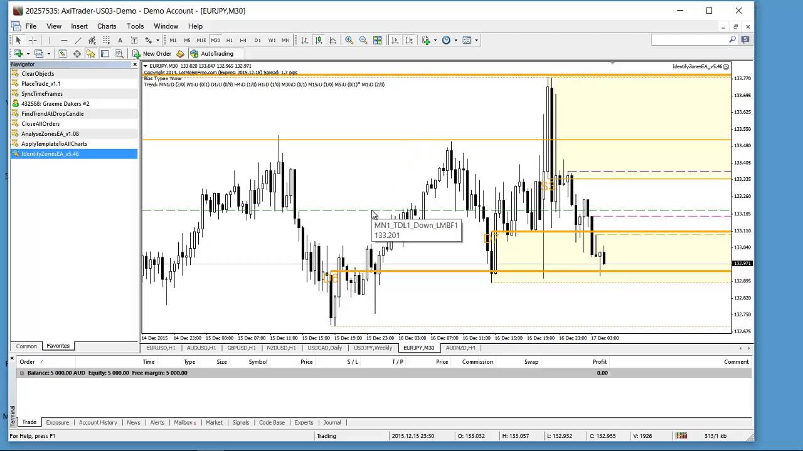
Task: Open the Journal terminal tab
Action: click(x=332, y=422)
